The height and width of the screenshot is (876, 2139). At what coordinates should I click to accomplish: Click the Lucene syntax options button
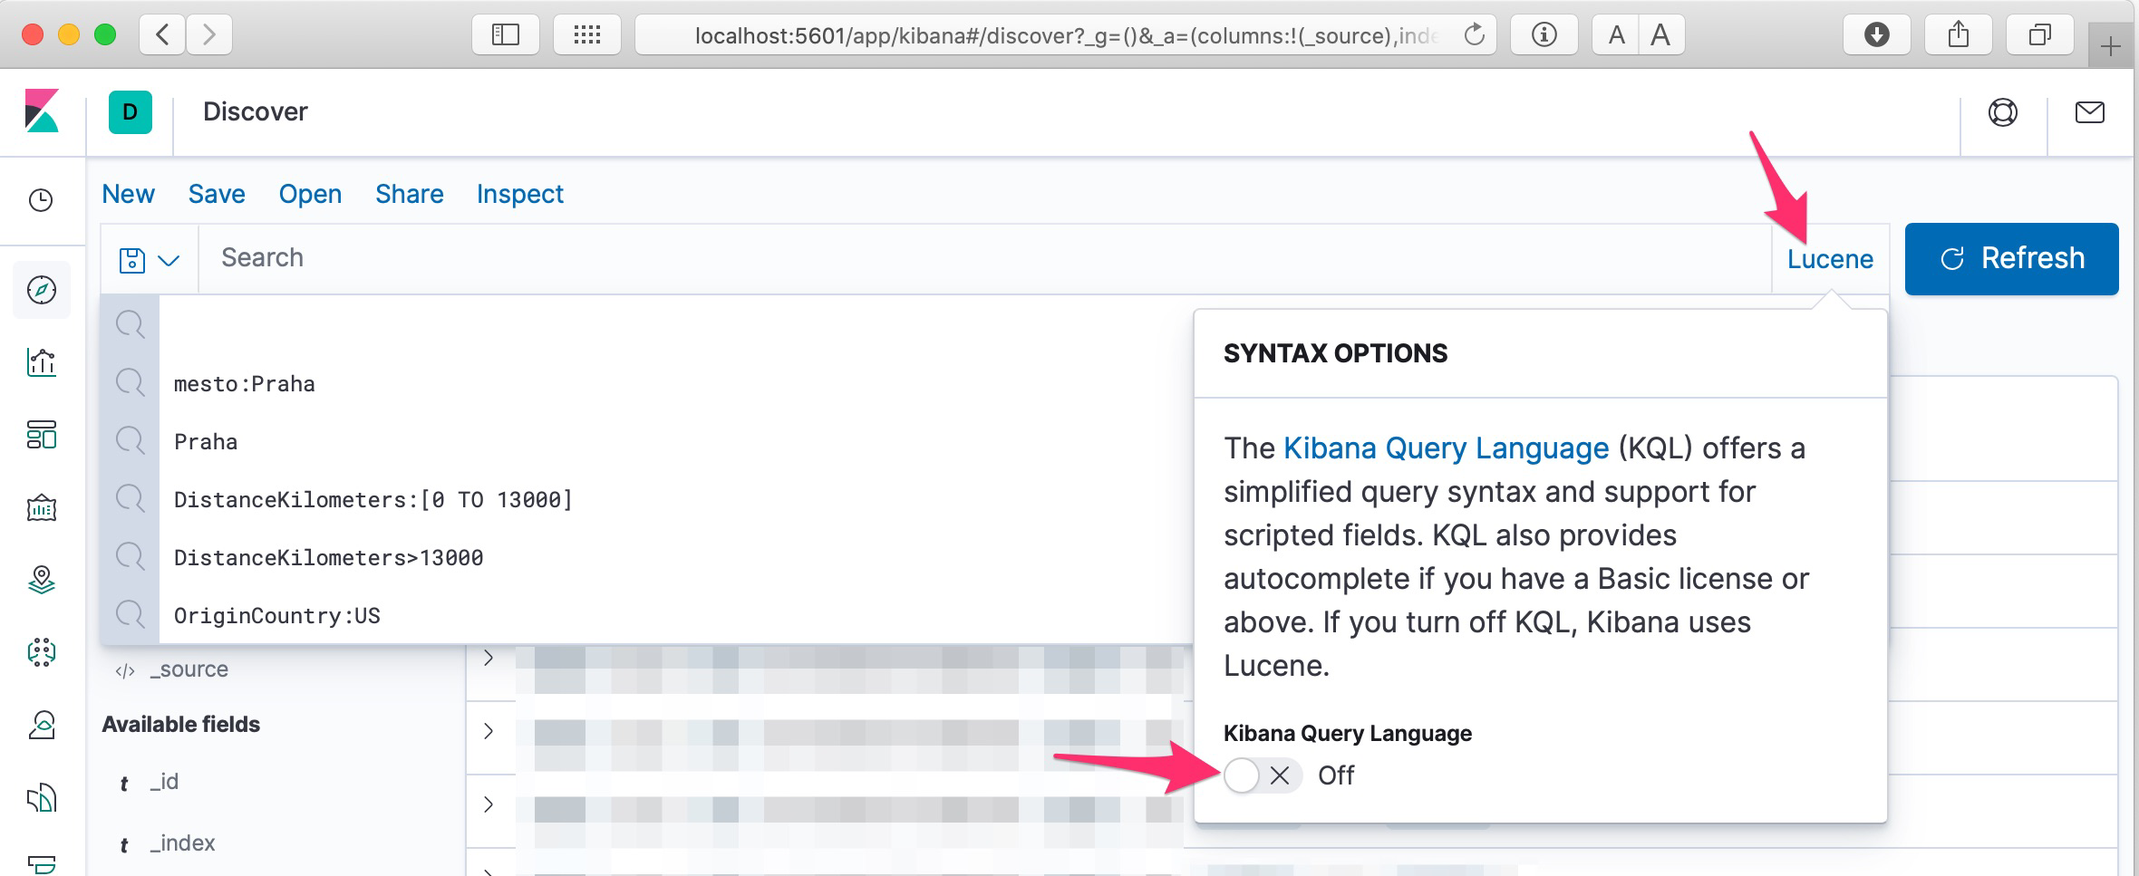point(1829,259)
